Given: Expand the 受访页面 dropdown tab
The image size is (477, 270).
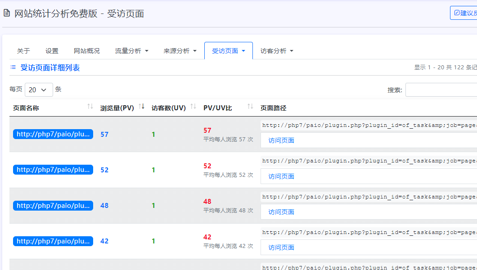Looking at the screenshot, I should pyautogui.click(x=229, y=51).
